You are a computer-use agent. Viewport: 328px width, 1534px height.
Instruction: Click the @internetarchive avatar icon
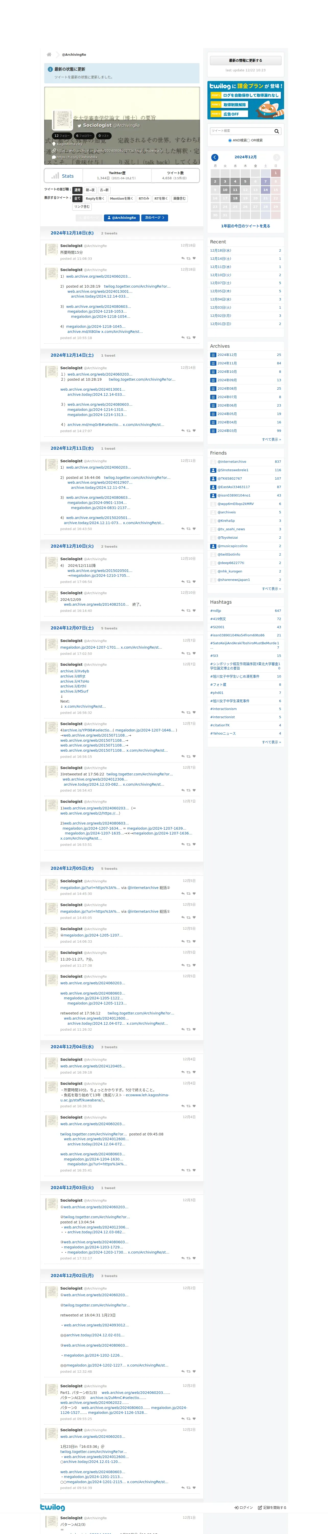(x=213, y=461)
